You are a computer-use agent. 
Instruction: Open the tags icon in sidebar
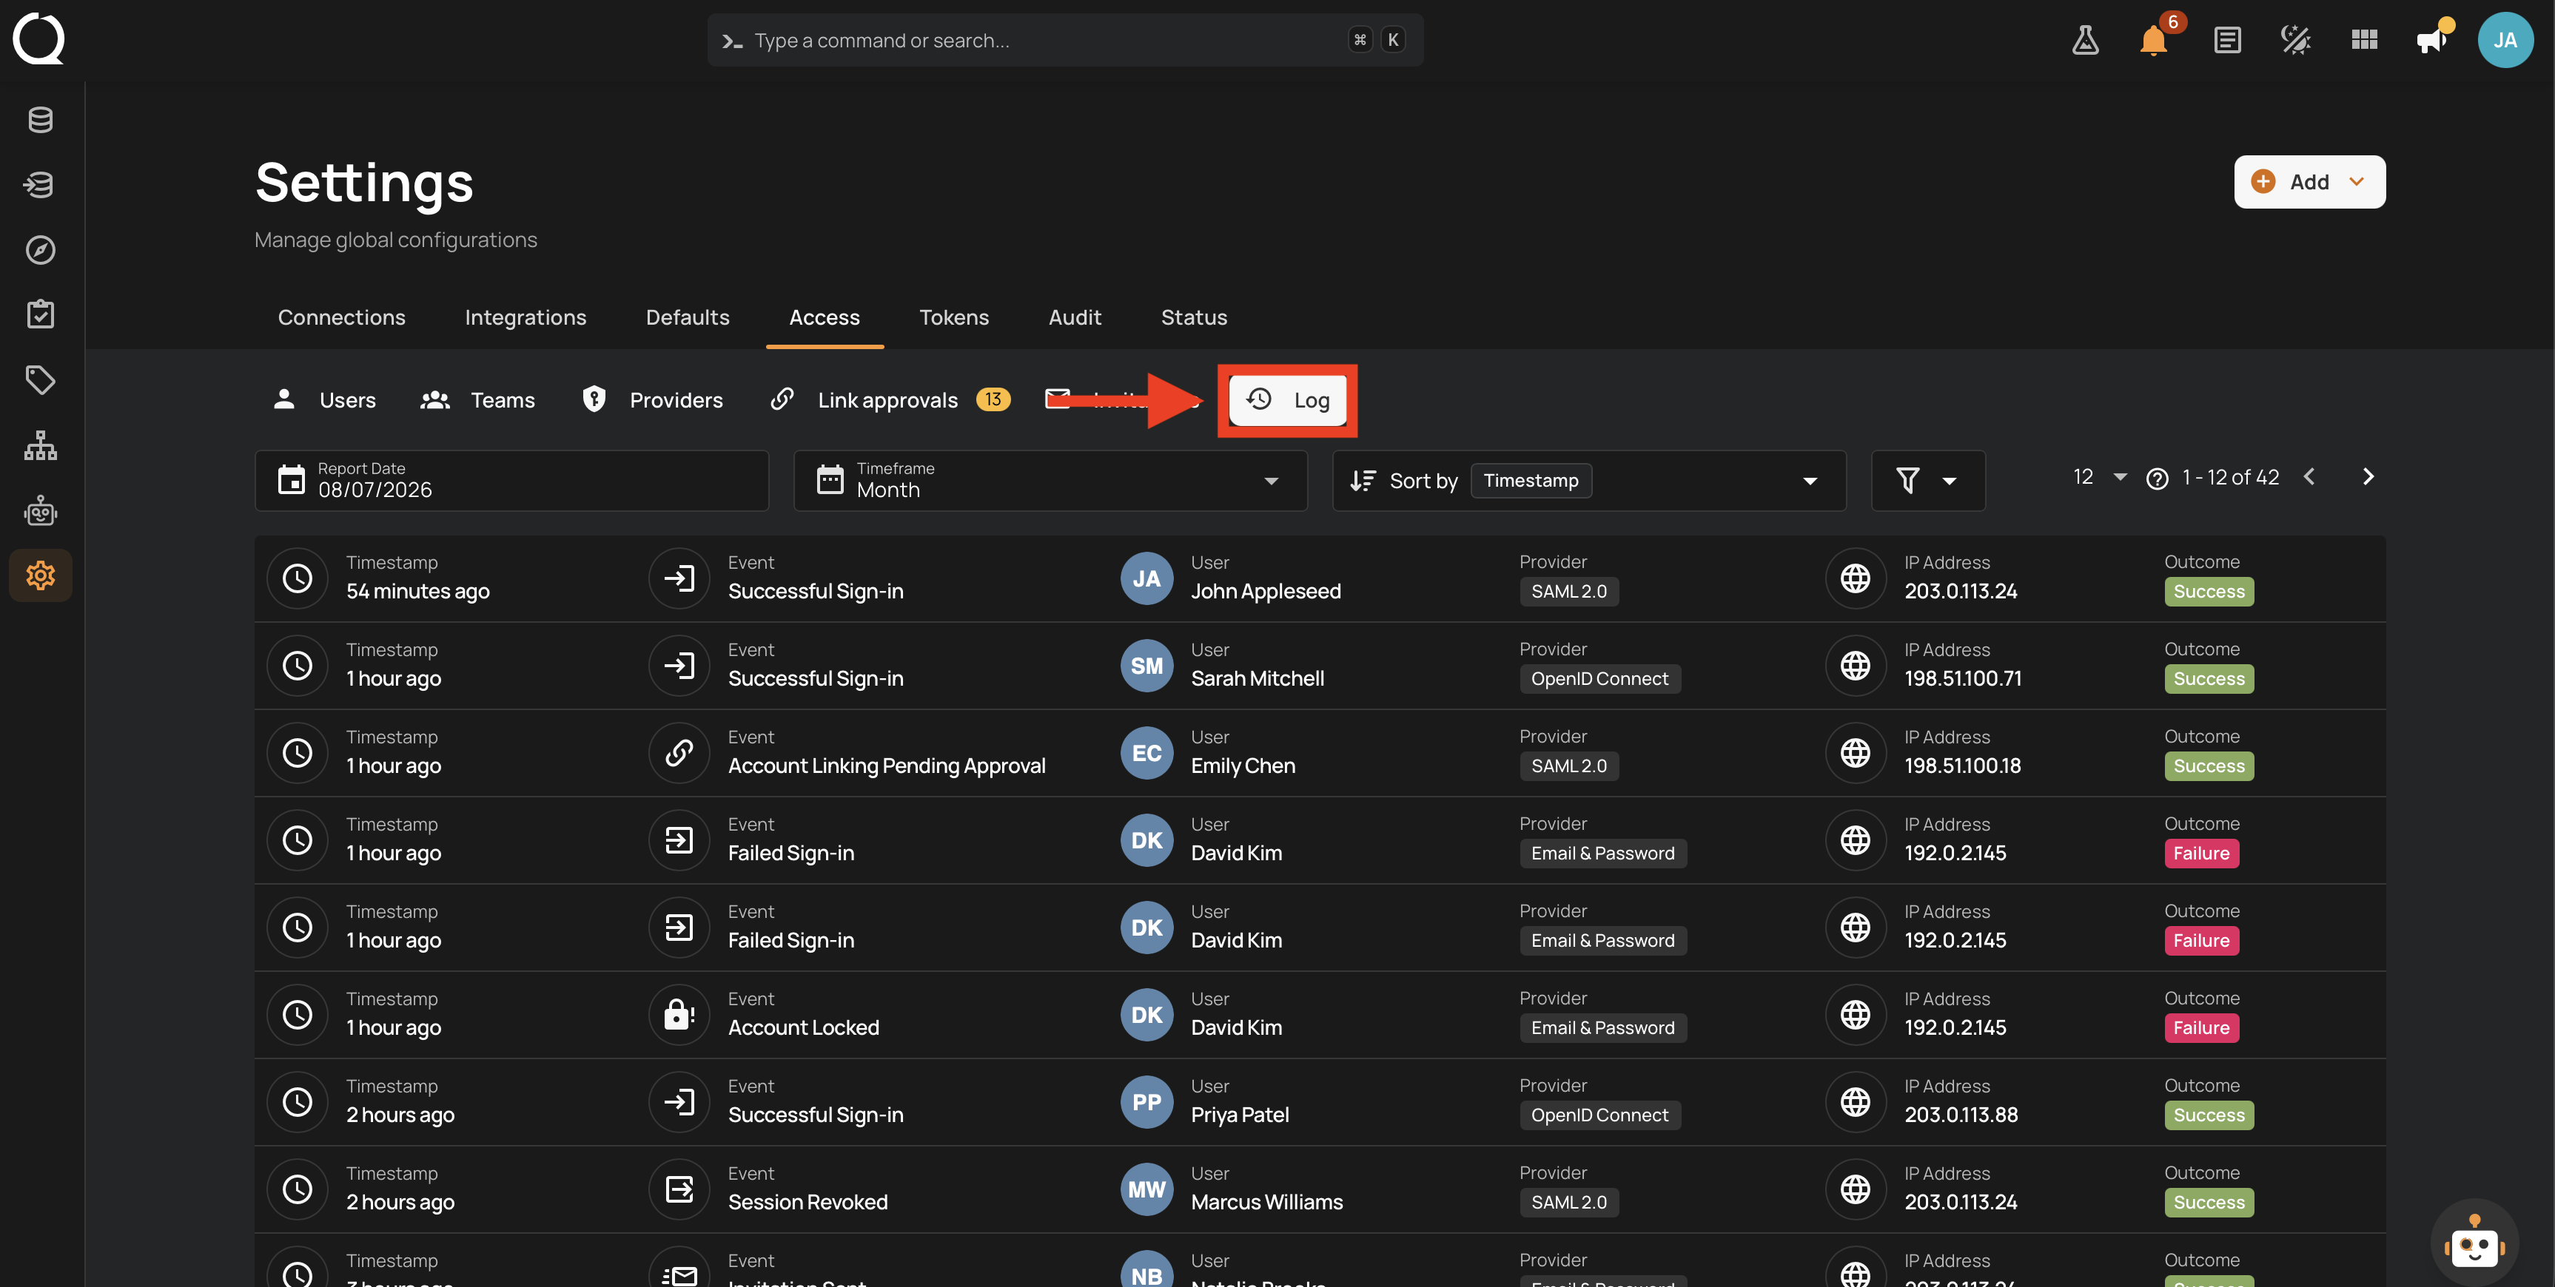41,379
